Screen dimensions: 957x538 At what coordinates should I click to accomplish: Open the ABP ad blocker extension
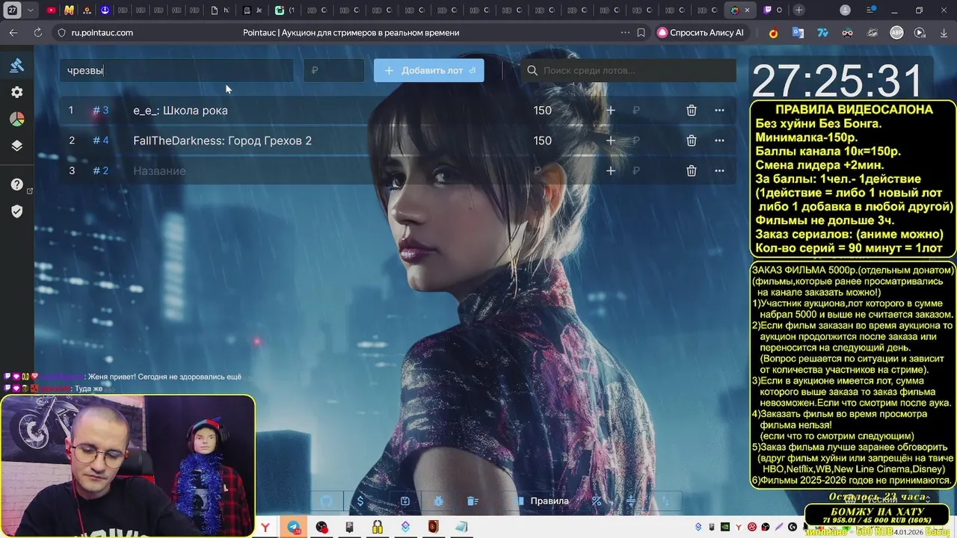(896, 33)
